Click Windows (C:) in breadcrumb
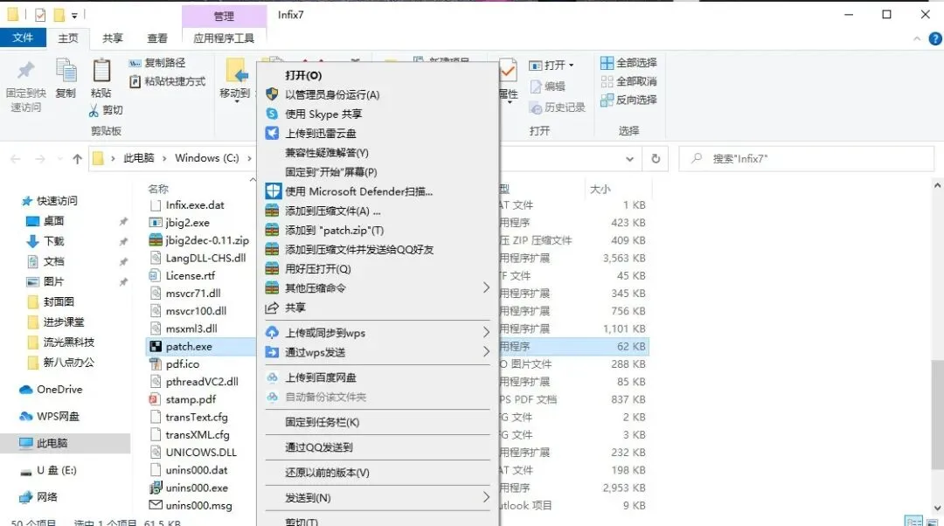The height and width of the screenshot is (526, 944). (206, 157)
